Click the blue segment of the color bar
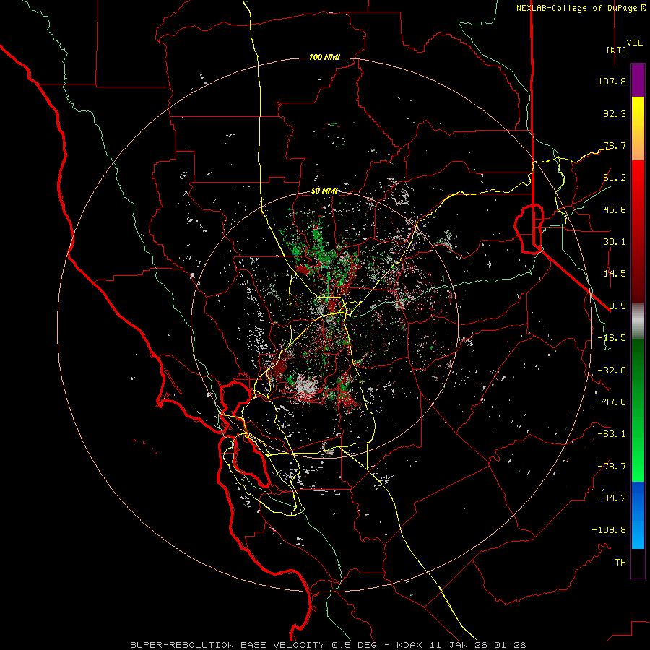 638,515
